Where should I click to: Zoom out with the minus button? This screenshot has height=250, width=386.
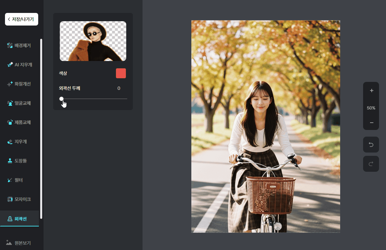tap(371, 123)
